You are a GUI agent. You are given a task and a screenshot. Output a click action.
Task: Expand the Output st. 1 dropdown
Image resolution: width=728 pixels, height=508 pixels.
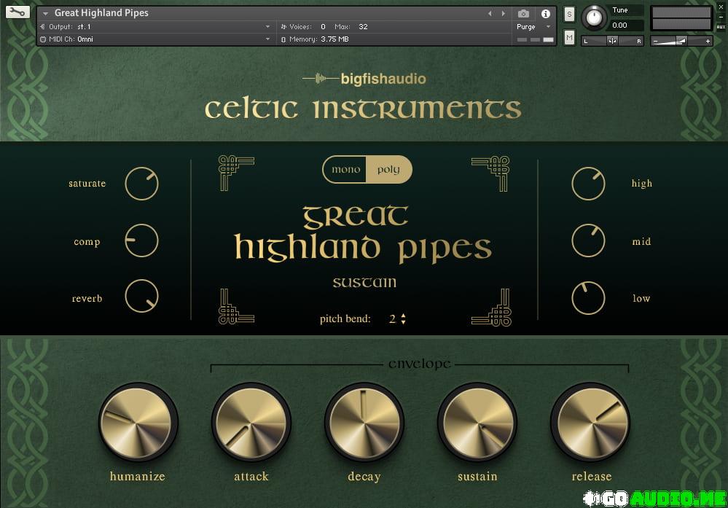coord(267,27)
